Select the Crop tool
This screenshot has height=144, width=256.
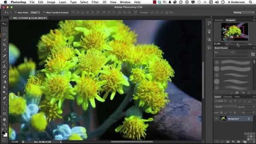[4, 45]
